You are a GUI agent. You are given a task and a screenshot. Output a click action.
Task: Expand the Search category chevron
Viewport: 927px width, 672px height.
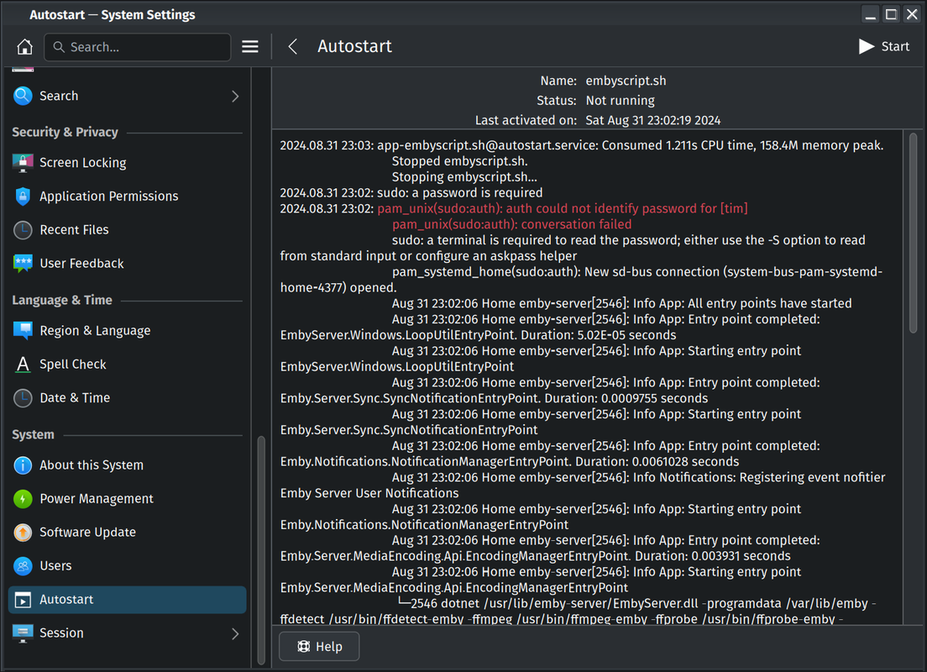(x=235, y=96)
